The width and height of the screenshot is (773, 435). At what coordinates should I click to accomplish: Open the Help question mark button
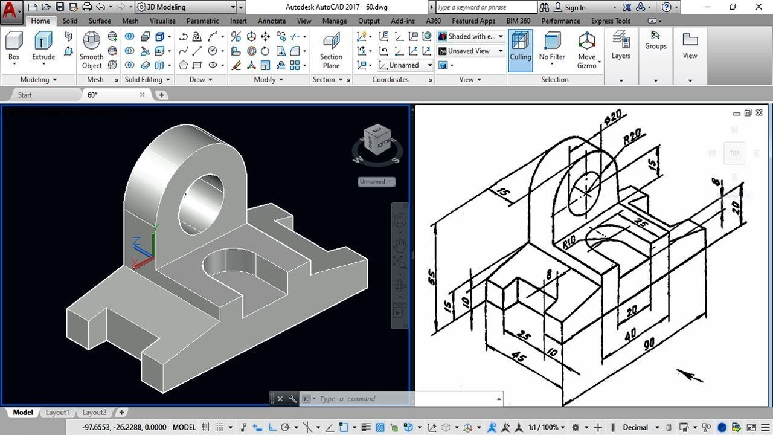point(667,7)
